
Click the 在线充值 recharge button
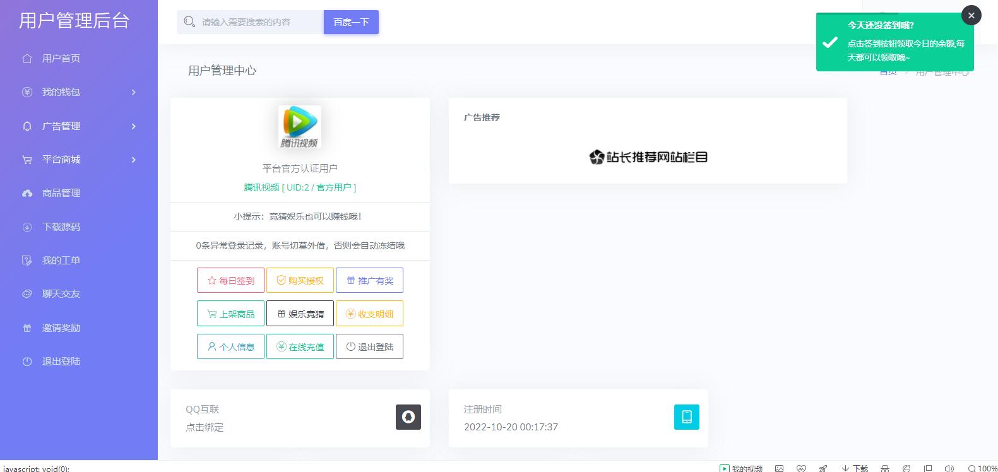point(300,347)
